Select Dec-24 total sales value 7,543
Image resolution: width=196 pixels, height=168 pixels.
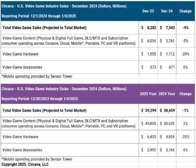[x=167, y=27]
